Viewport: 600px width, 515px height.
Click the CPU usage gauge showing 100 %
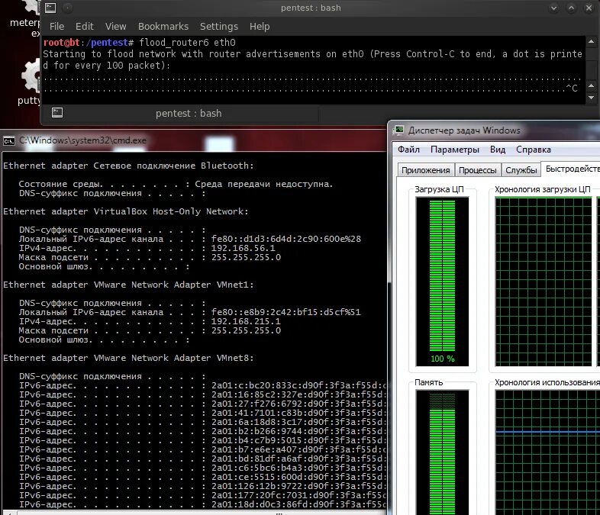[442, 282]
